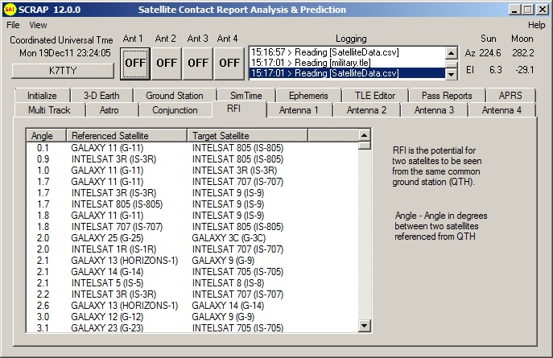This screenshot has height=358, width=553.
Task: Click Logging list scroll up arrow
Action: coord(451,53)
